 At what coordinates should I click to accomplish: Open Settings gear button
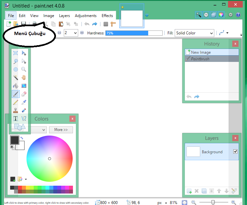(230, 15)
